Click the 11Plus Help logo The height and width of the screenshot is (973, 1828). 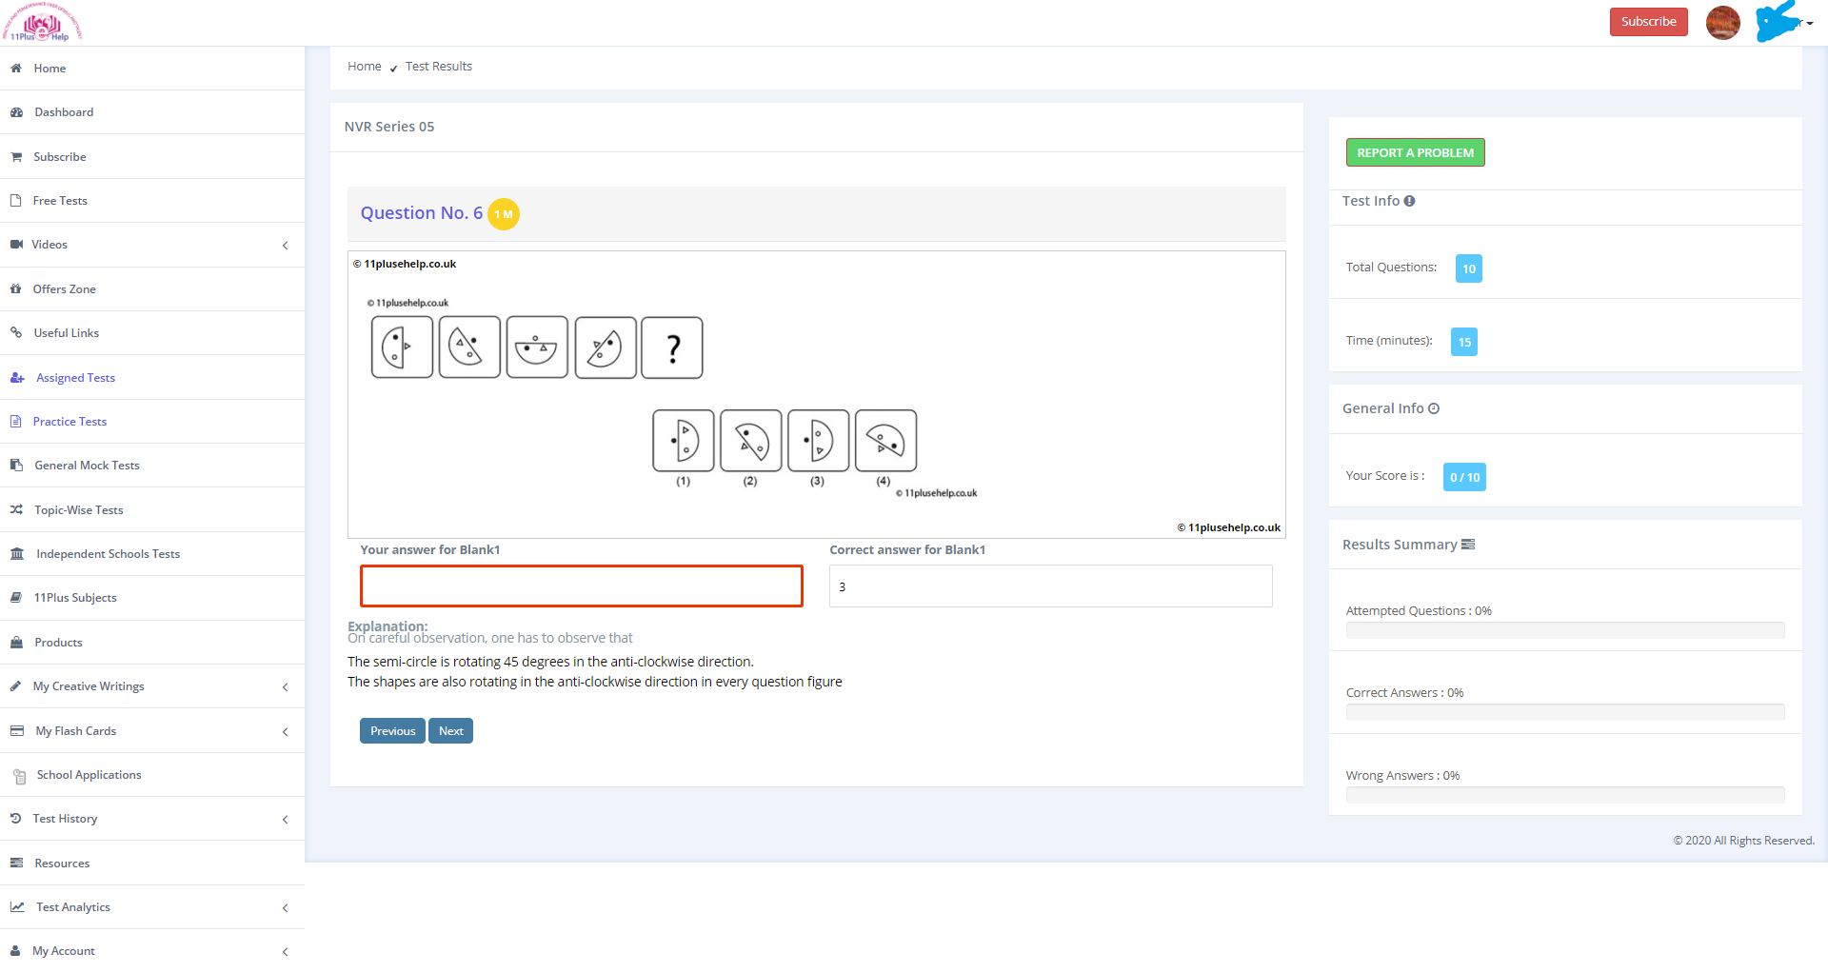click(x=42, y=23)
